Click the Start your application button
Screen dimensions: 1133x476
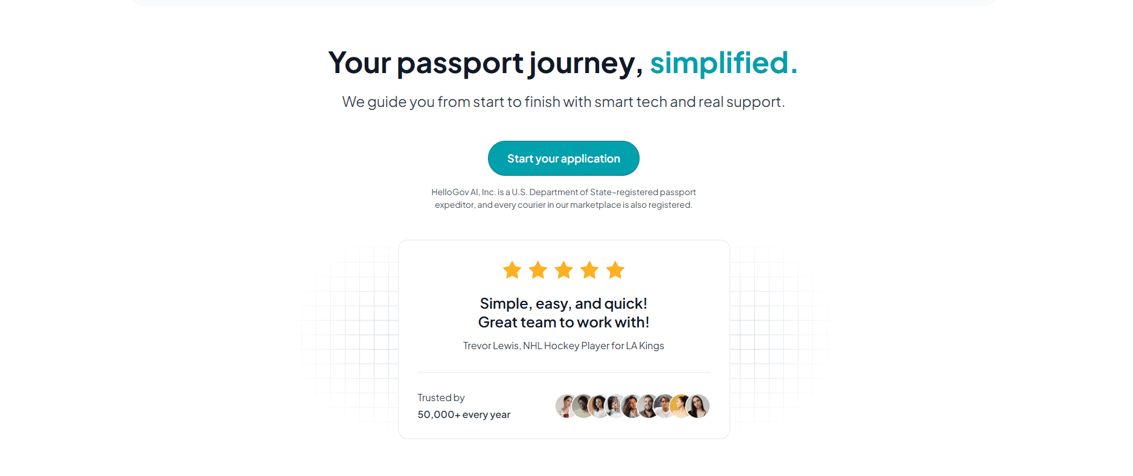(563, 158)
